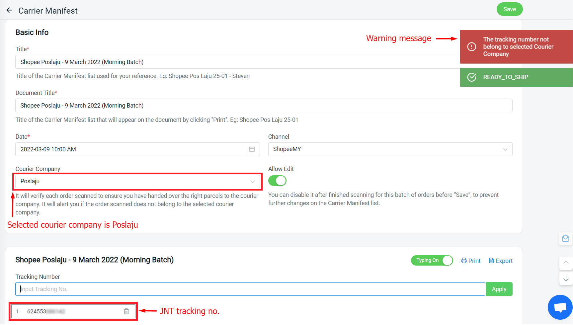Apply the entered tracking number
Image resolution: width=573 pixels, height=325 pixels.
pos(499,289)
